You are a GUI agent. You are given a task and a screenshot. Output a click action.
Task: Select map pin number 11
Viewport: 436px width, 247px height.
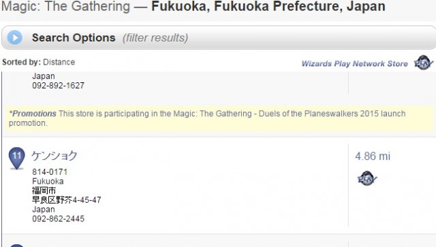point(16,158)
